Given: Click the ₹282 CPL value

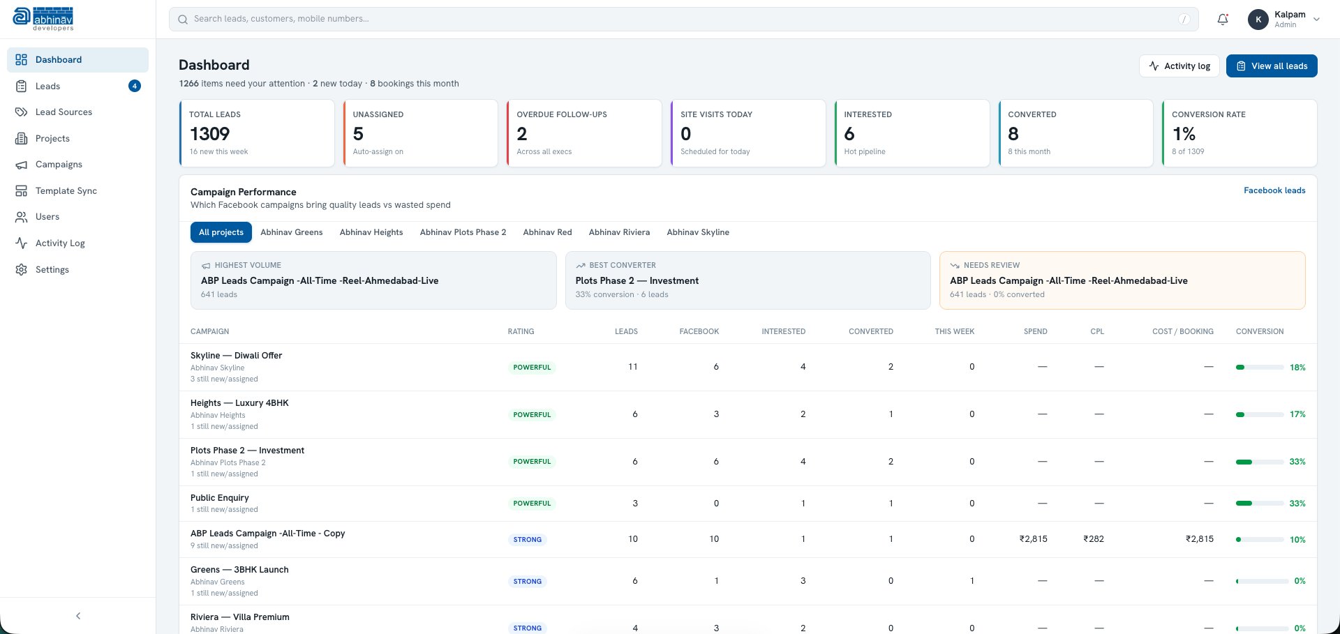Looking at the screenshot, I should click(1094, 539).
